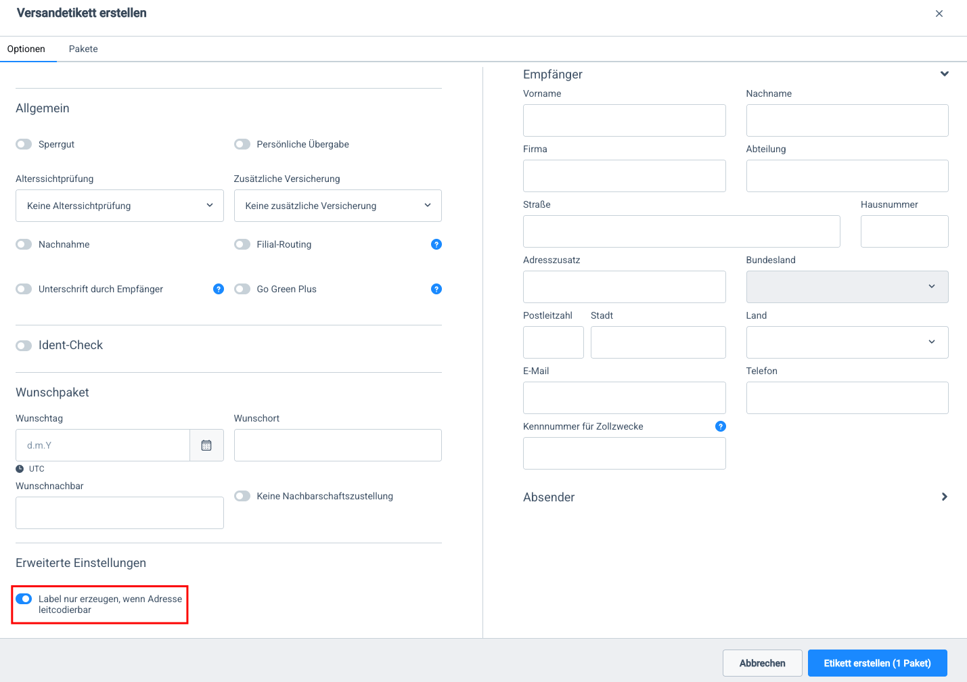The height and width of the screenshot is (682, 967).
Task: Click the Abbrechen button
Action: coord(762,663)
